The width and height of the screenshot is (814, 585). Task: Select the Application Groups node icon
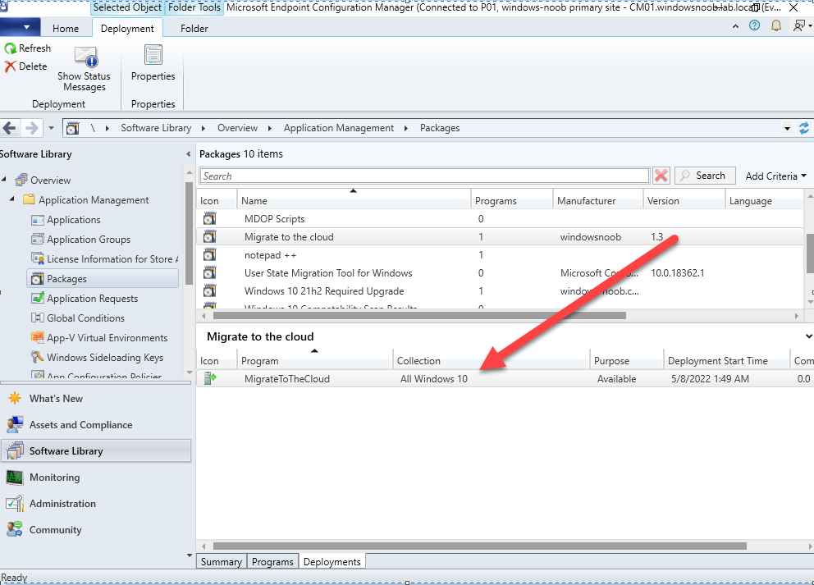tap(38, 240)
